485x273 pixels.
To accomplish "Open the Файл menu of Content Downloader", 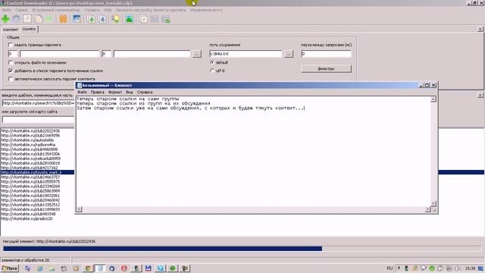I will (7, 10).
